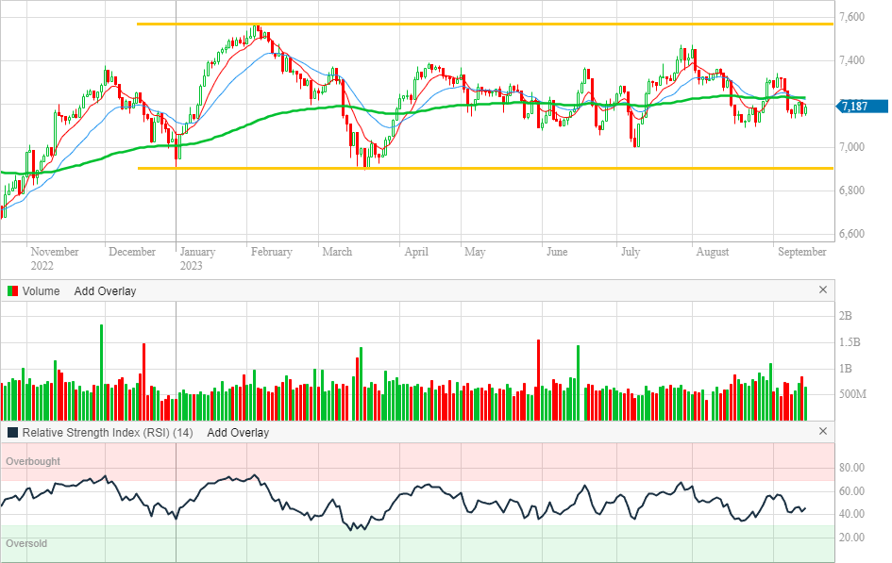Click Add Overlay beside the RSI title

pos(238,433)
